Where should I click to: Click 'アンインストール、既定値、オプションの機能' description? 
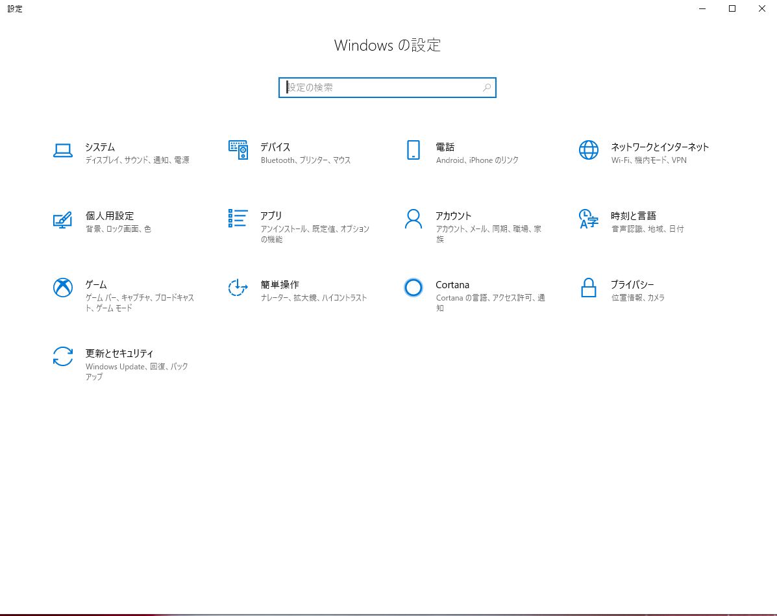pos(315,234)
